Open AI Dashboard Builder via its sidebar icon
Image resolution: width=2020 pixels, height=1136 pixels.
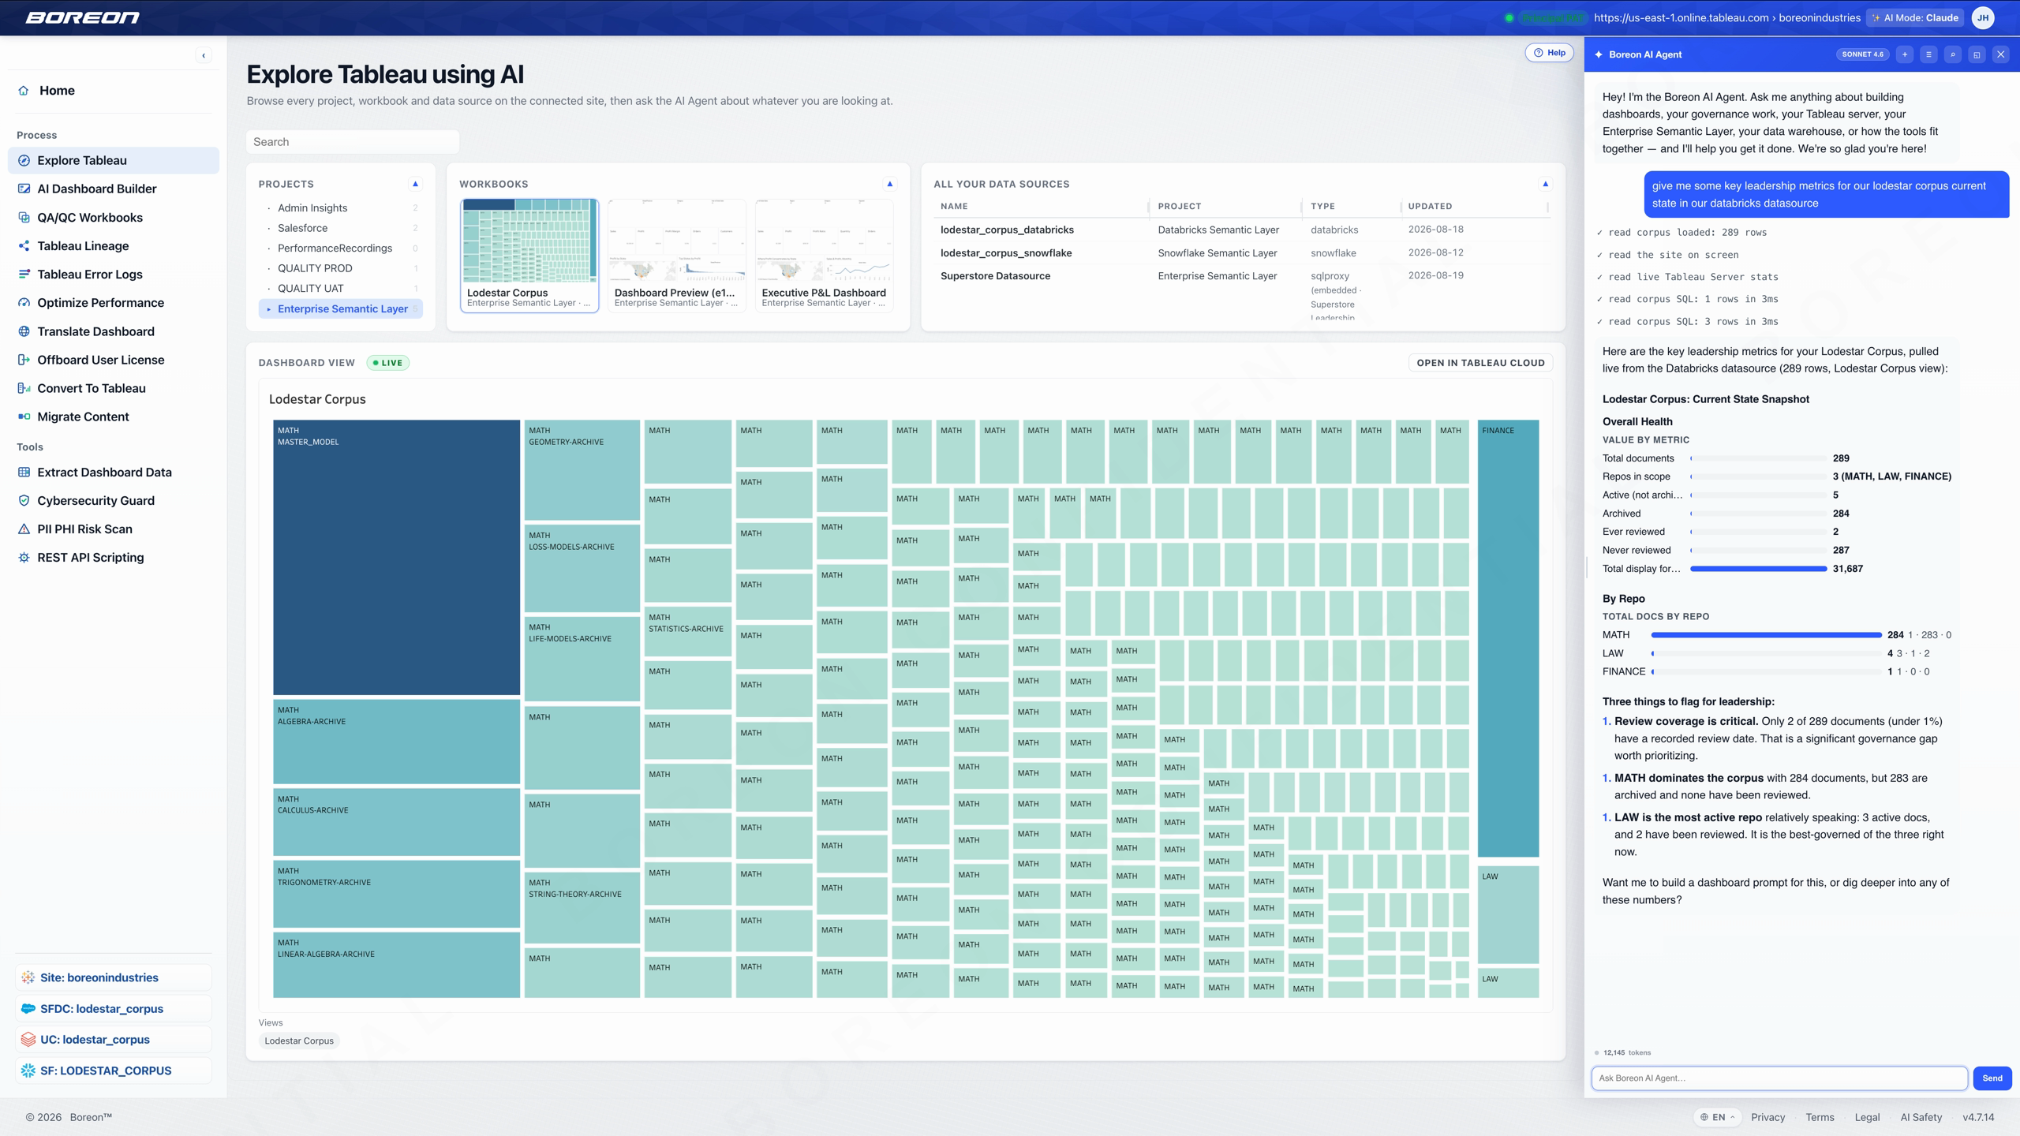coord(24,189)
